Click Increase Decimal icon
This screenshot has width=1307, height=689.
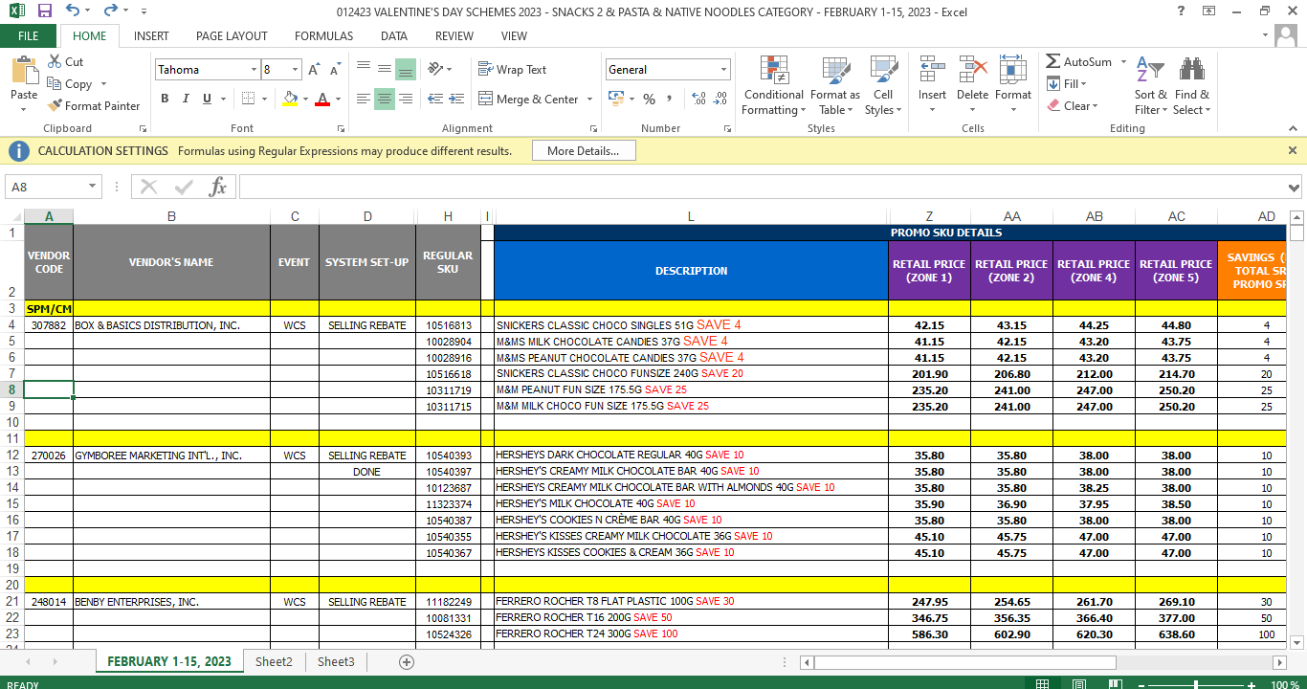(x=698, y=99)
